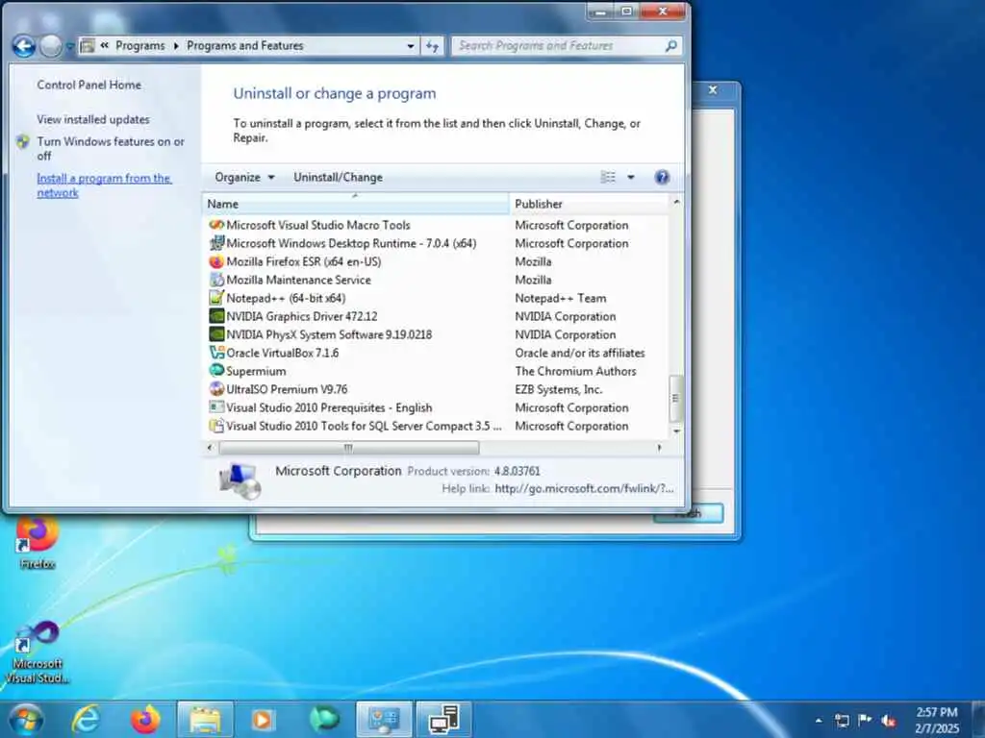This screenshot has height=738, width=985.
Task: Launch Internet Explorer from taskbar
Action: coord(86,719)
